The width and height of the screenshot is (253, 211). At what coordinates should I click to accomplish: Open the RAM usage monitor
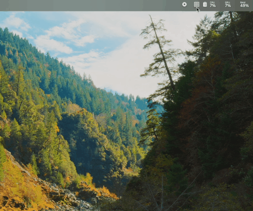[x=244, y=4]
